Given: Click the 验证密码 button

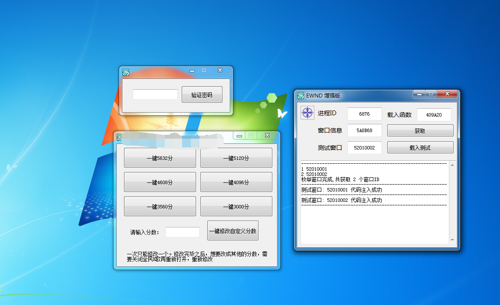Looking at the screenshot, I should pos(202,94).
